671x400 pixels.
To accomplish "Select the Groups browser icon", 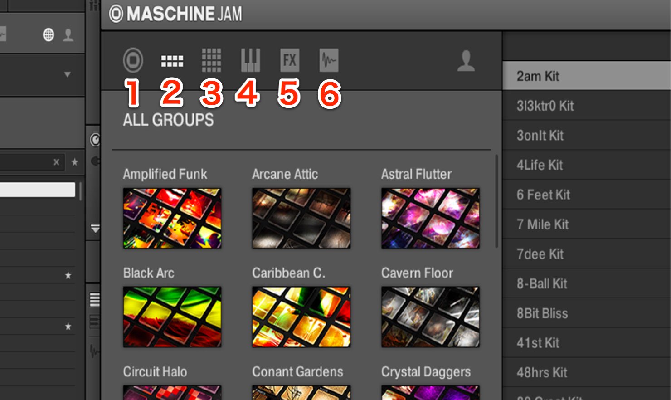I will [172, 61].
